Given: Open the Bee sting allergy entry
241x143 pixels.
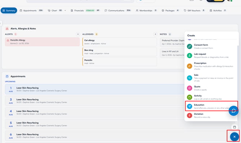Looking at the screenshot, I should click(120, 52).
